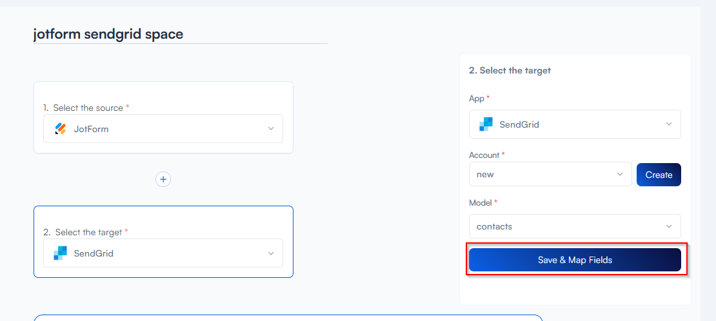
Task: Select the 'contacts' model value
Action: (x=494, y=226)
